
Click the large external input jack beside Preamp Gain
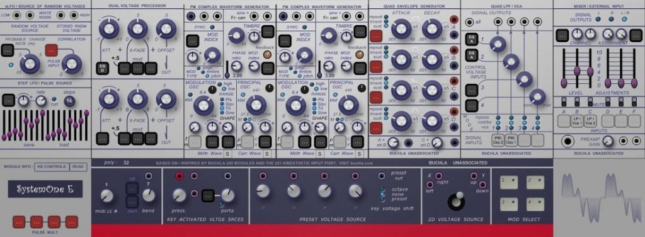coord(568,141)
